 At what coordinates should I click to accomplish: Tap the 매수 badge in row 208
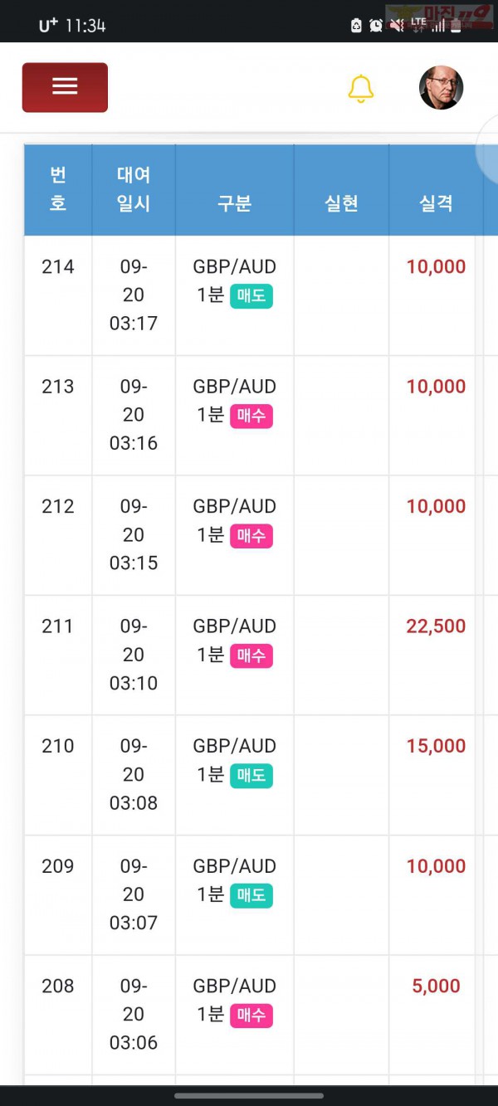251,1016
